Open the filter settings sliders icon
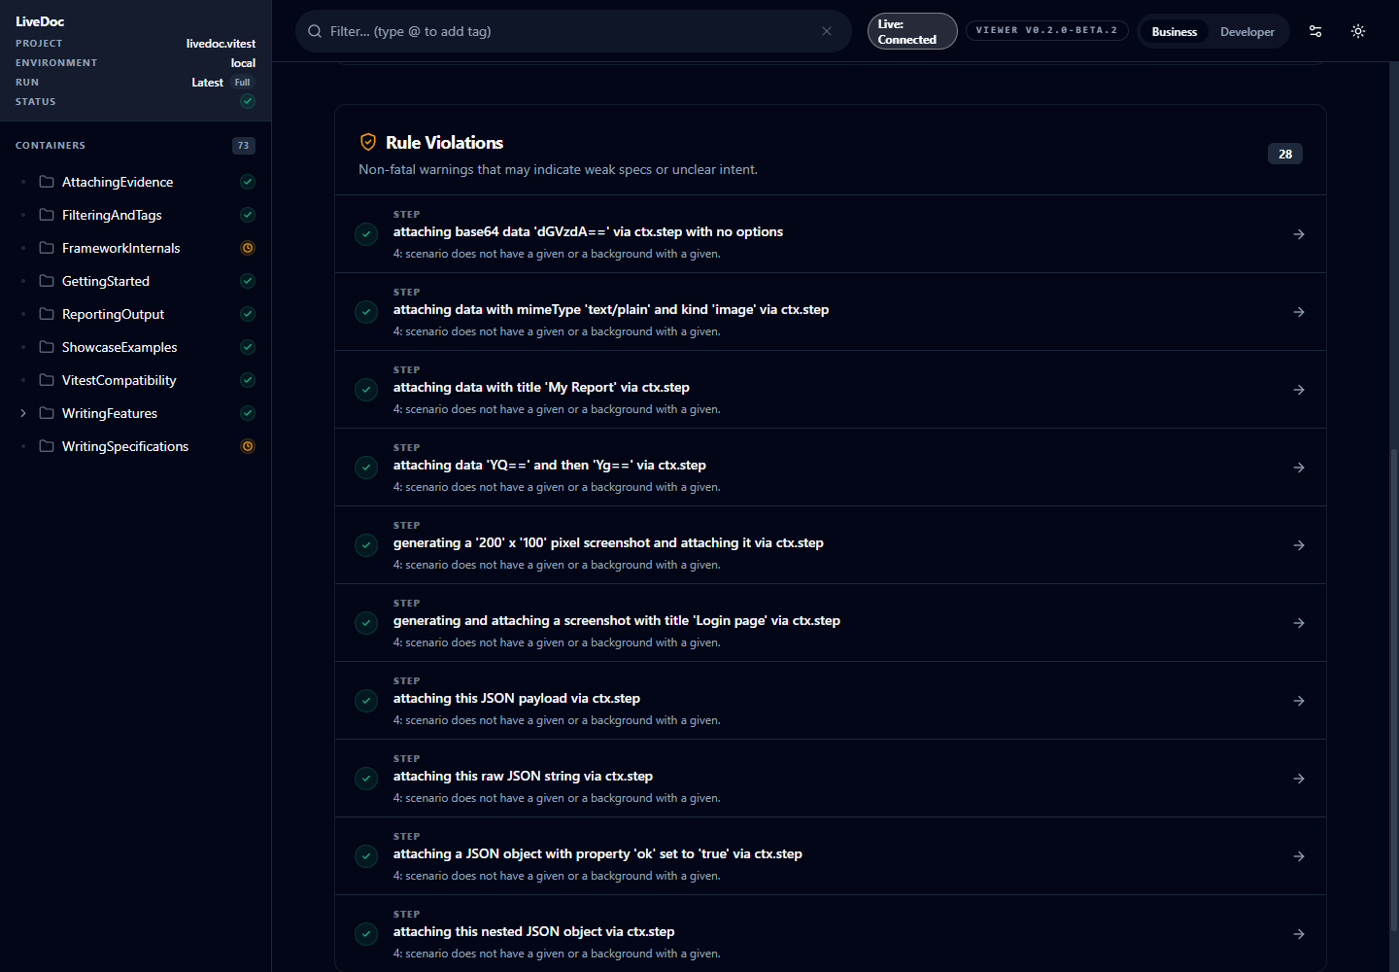The width and height of the screenshot is (1399, 972). click(1315, 31)
